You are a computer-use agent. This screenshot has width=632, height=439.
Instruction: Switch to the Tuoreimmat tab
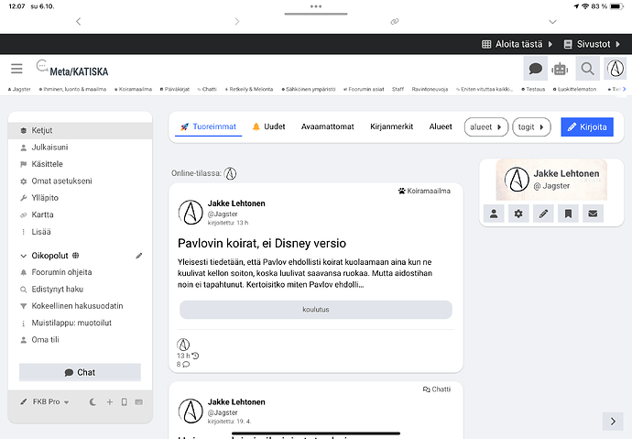point(209,126)
